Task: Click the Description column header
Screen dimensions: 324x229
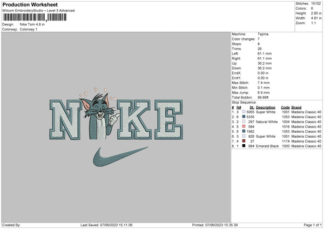Action: click(x=266, y=107)
